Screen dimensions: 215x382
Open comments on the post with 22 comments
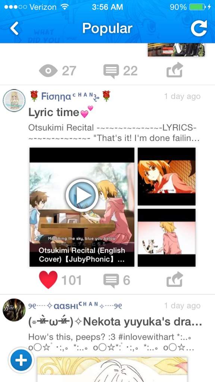point(111,71)
